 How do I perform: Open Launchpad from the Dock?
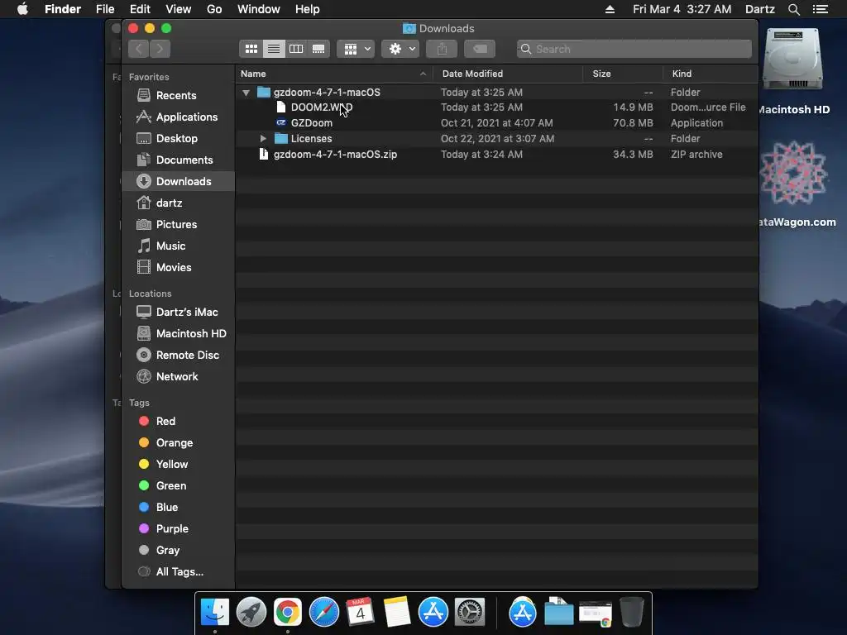coord(251,613)
